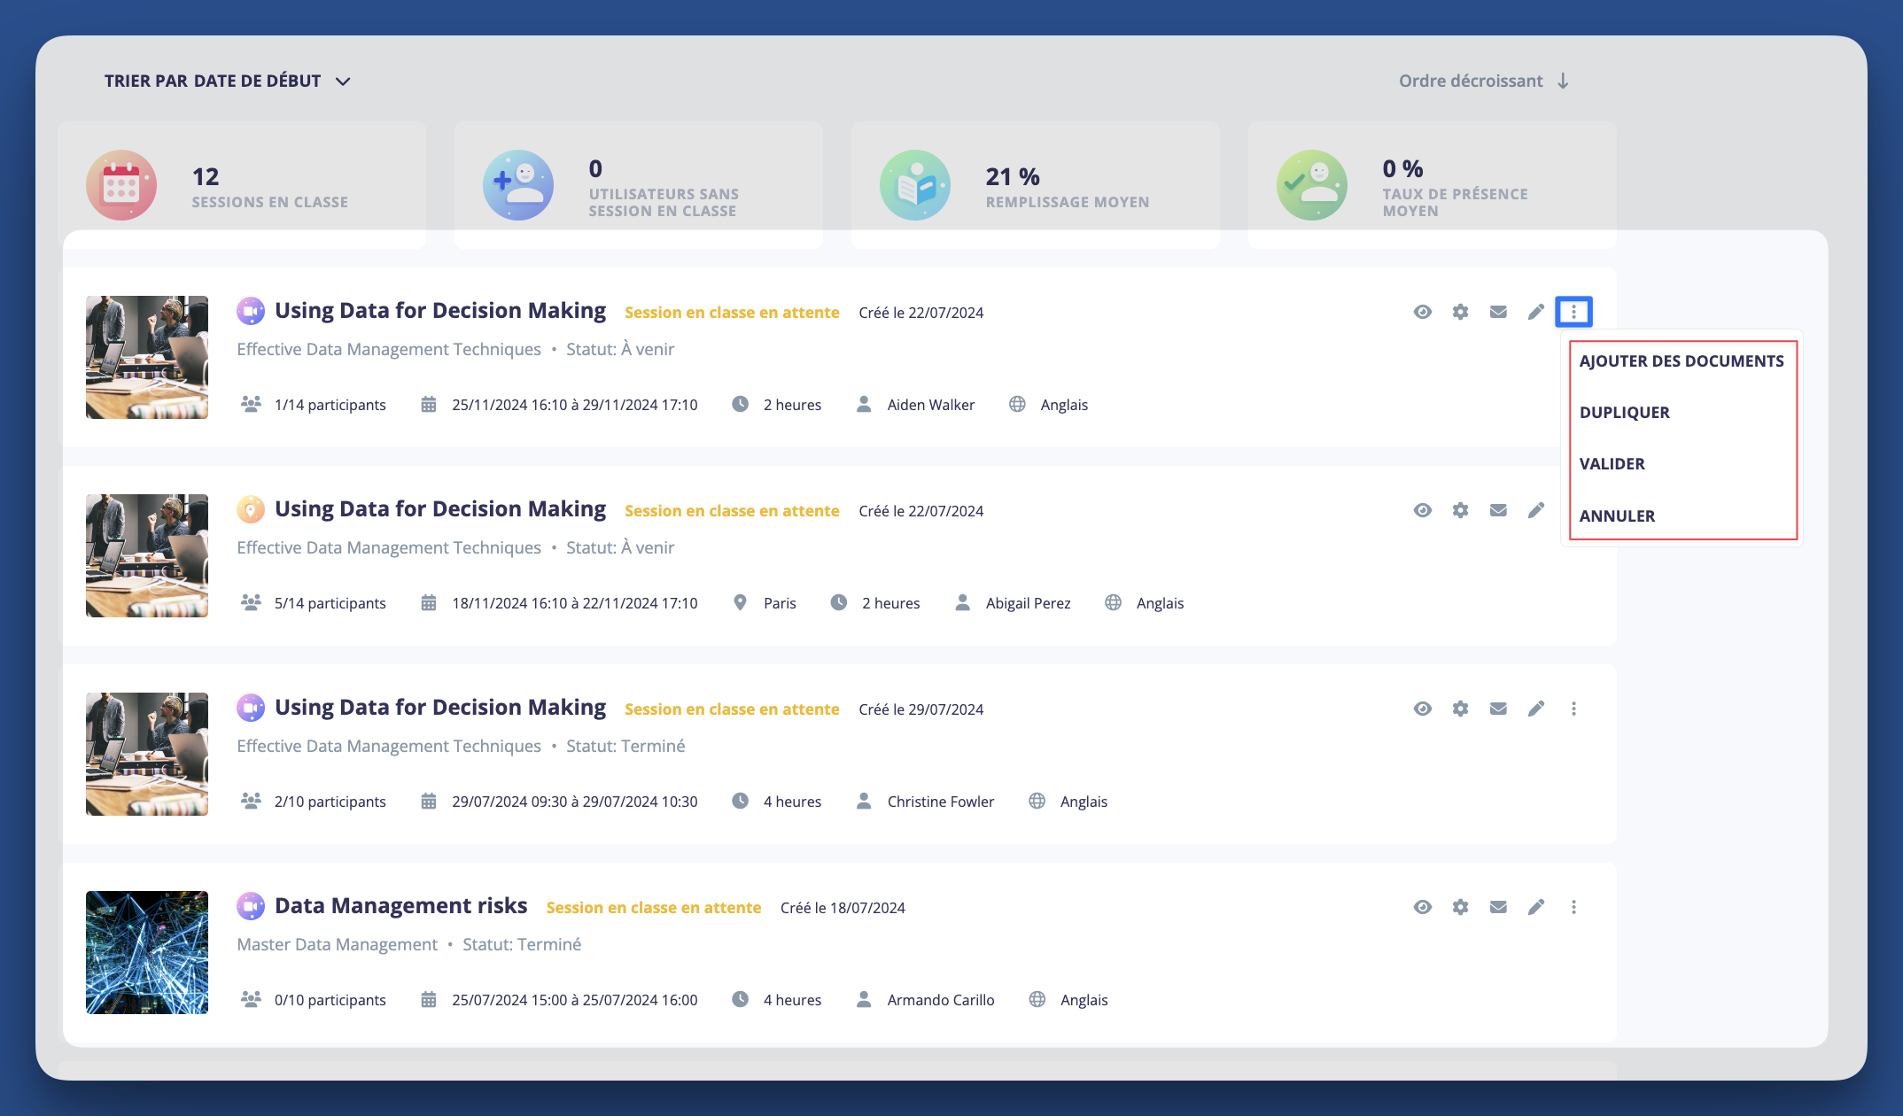Toggle eye icon for Data Management risks

[x=1422, y=907]
